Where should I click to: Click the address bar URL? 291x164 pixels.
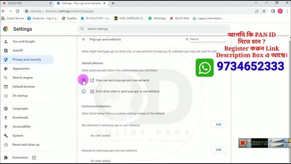[x=70, y=11]
